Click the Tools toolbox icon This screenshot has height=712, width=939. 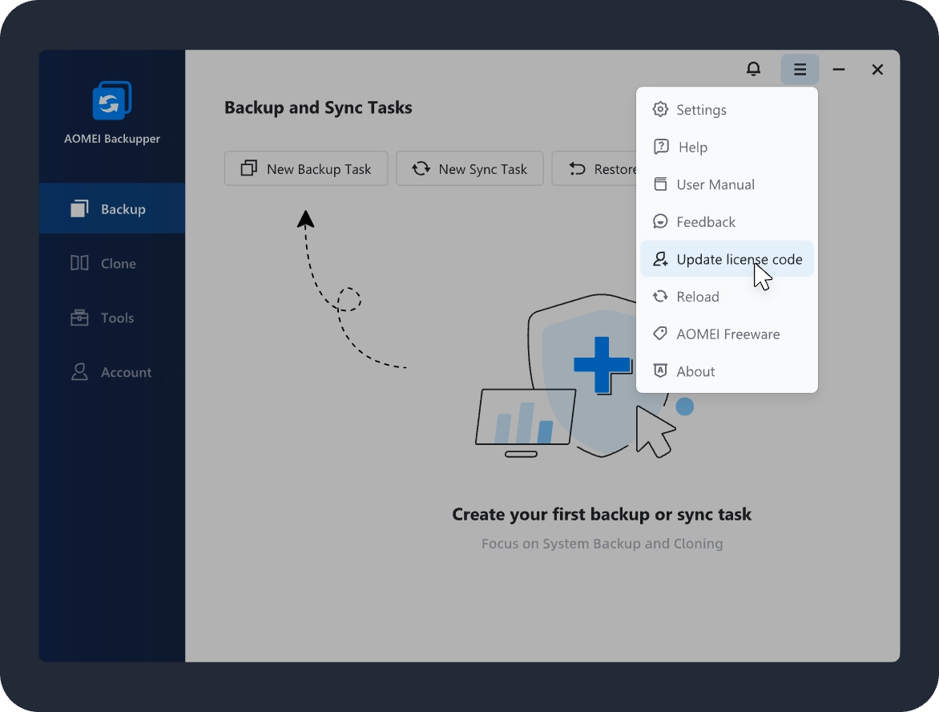coord(79,317)
